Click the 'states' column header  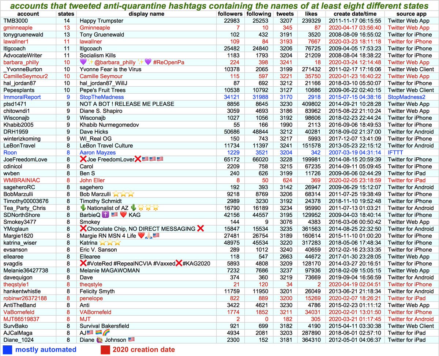(x=67, y=14)
